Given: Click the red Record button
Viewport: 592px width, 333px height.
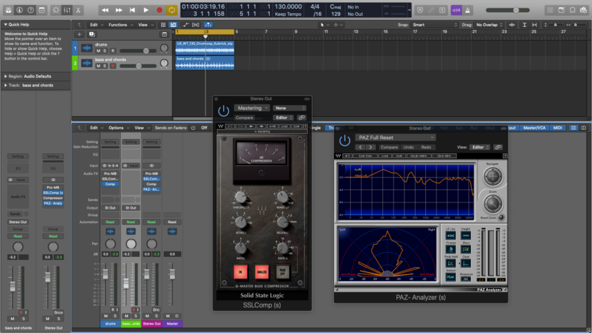Looking at the screenshot, I should [x=159, y=10].
